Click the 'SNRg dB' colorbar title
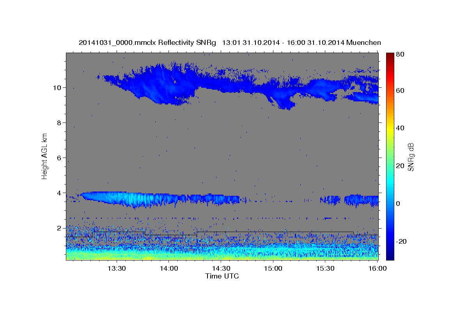The height and width of the screenshot is (312, 468). pos(411,156)
